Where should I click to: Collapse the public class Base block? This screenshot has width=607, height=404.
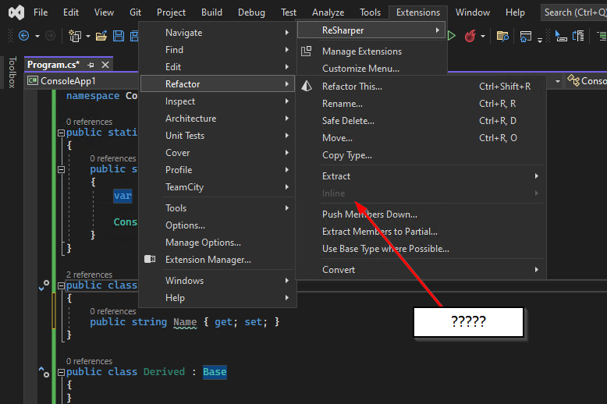pos(61,285)
